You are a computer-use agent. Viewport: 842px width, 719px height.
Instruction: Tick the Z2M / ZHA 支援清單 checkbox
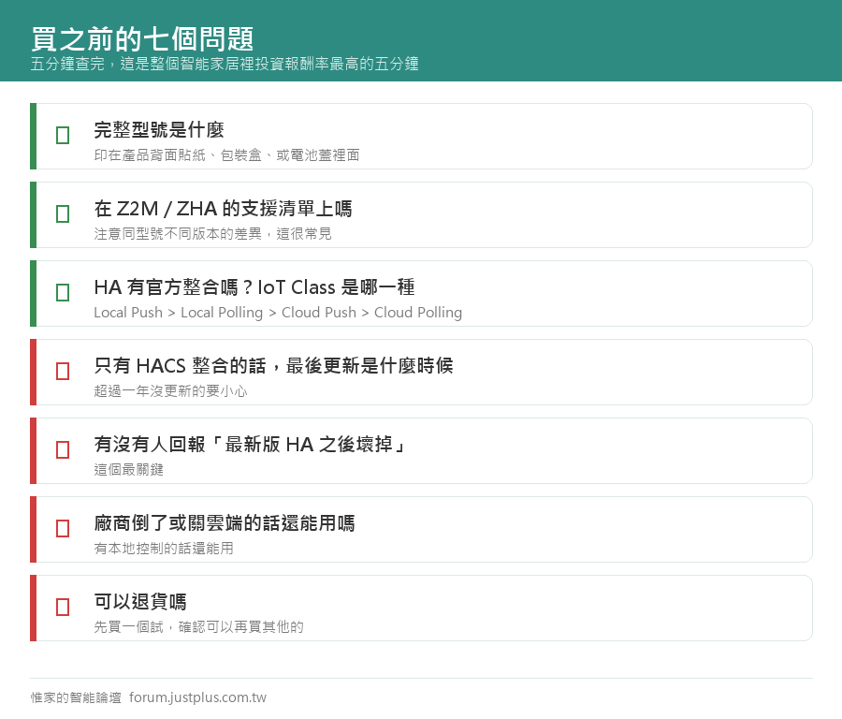point(63,213)
